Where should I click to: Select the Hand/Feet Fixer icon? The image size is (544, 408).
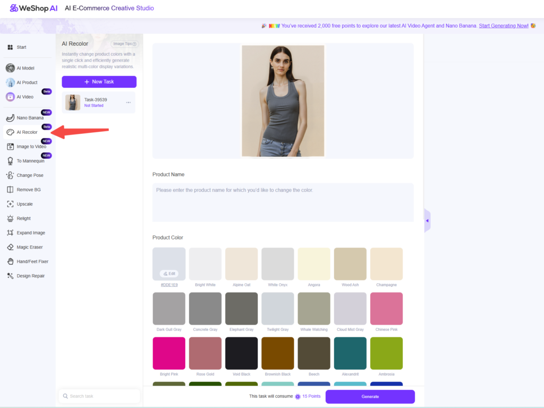10,261
